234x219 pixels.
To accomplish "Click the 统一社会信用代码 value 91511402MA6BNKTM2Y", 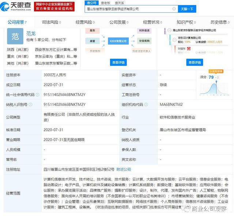I will (x=64, y=95).
